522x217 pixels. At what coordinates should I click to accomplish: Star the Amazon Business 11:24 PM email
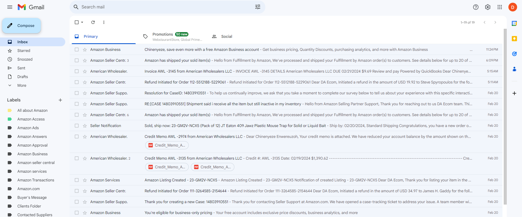[85, 49]
